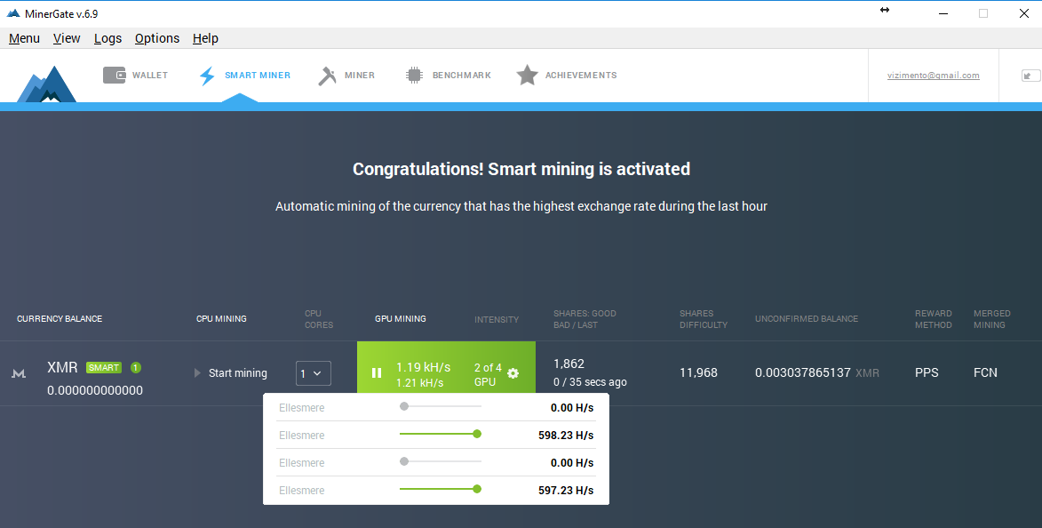This screenshot has width=1042, height=528.
Task: Click the PPS reward method
Action: pos(927,373)
